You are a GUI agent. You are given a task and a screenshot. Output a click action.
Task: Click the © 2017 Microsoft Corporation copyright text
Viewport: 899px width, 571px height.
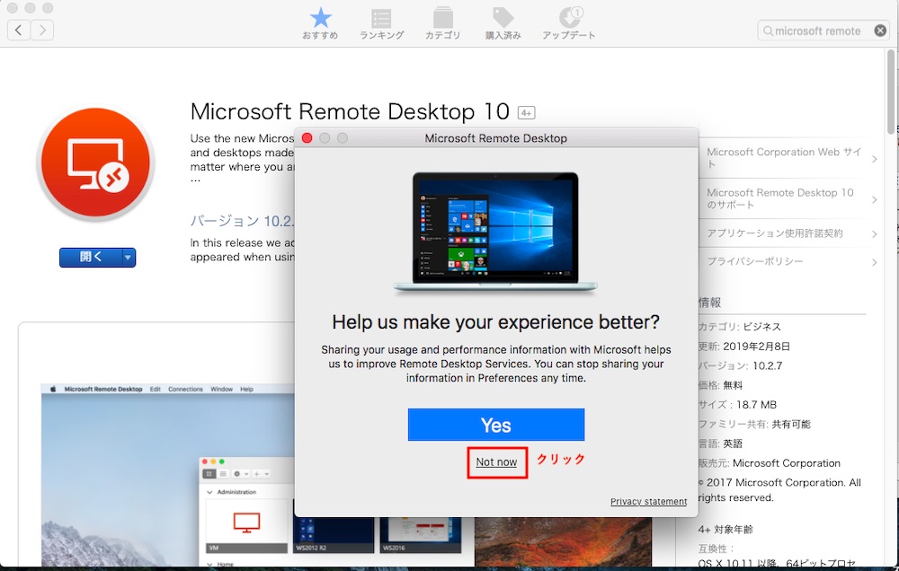click(779, 490)
